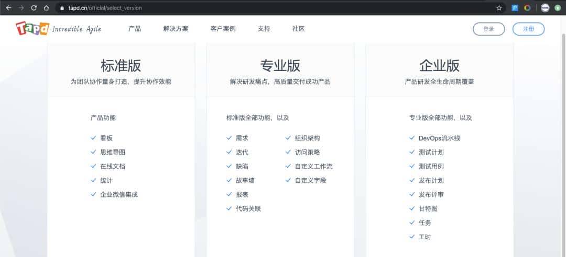Click the 甘特图 feature text
The image size is (566, 257).
point(428,209)
